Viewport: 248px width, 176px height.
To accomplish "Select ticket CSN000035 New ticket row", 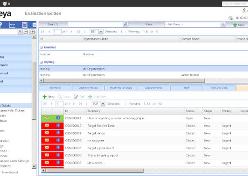I will [x=145, y=163].
